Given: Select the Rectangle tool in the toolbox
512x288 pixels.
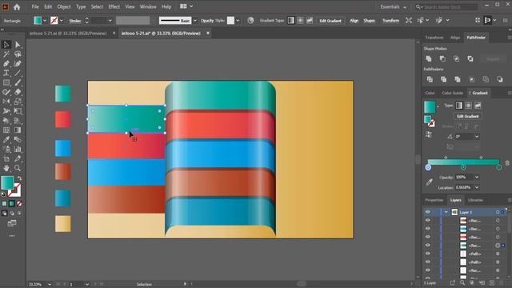Looking at the screenshot, I should pos(6,82).
